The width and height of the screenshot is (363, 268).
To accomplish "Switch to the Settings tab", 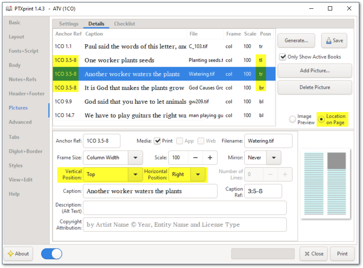I will tap(69, 24).
